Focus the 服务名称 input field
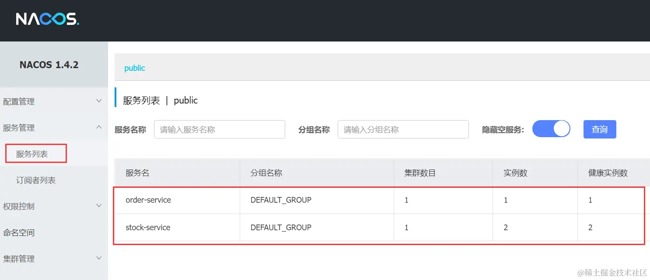Image resolution: width=650 pixels, height=280 pixels. coord(220,129)
